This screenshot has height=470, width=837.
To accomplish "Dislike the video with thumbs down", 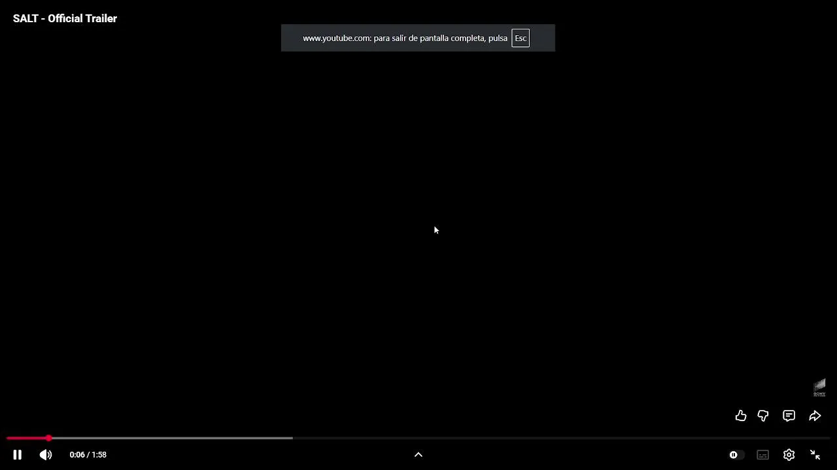I will pyautogui.click(x=763, y=416).
